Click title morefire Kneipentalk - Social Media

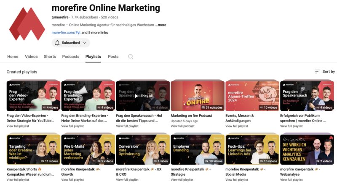point(245,172)
